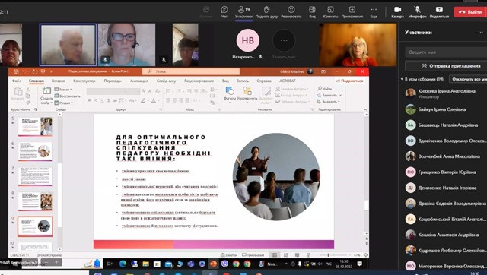The height and width of the screenshot is (275, 487).
Task: Select slide 7 thumbnail in slide panel
Action: 35,176
